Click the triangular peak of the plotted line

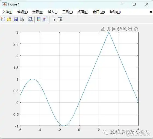tap(109, 32)
